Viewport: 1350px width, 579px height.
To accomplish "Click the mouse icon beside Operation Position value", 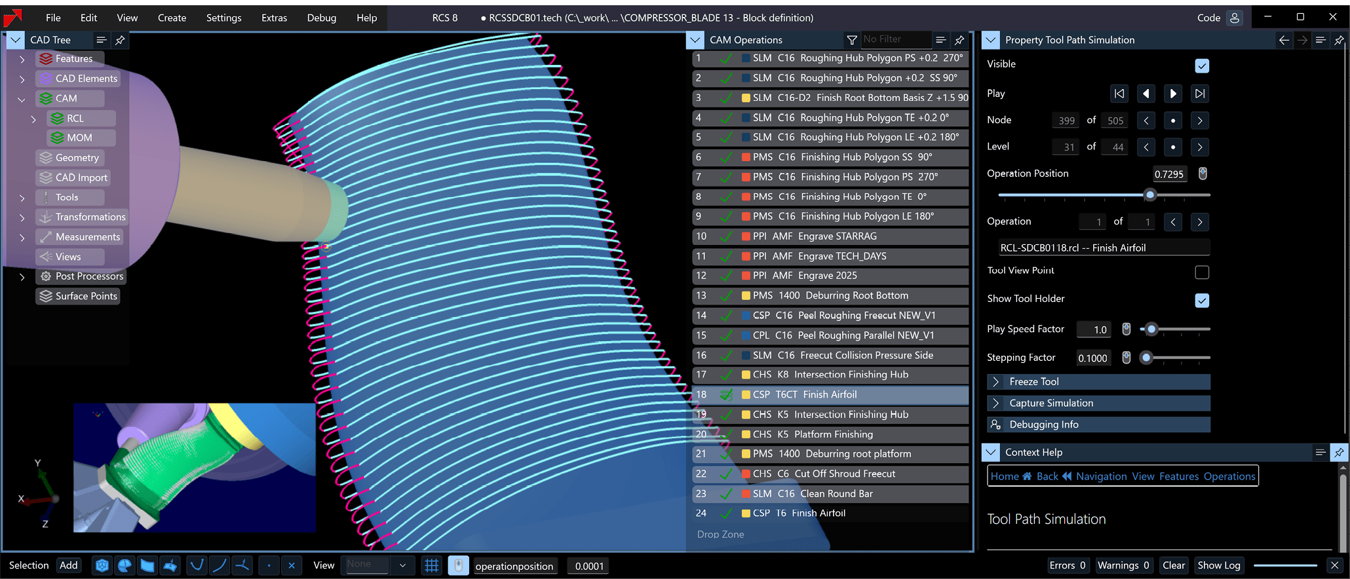I will [1203, 174].
